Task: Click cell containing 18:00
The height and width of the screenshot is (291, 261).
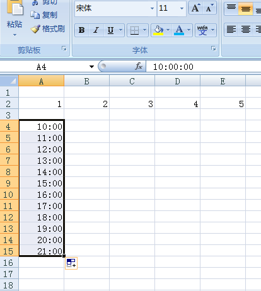Action: pos(42,217)
